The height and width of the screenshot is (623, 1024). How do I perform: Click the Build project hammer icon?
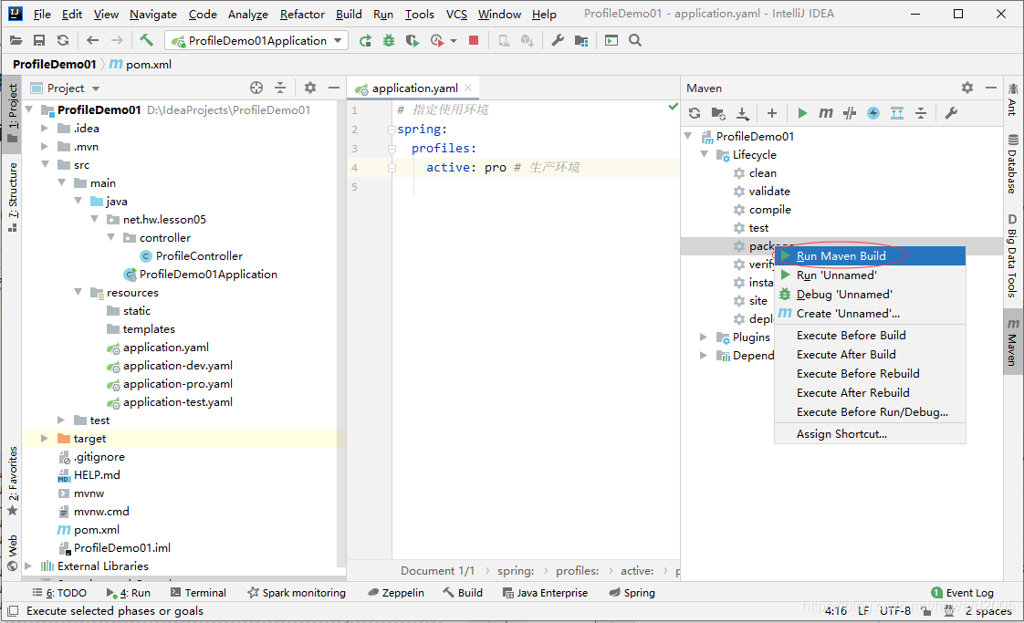(x=146, y=40)
